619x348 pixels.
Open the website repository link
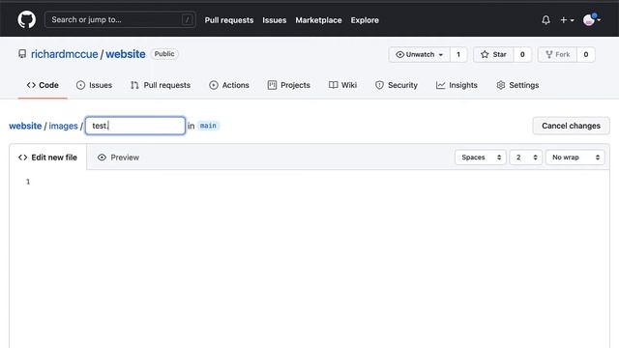pos(126,54)
